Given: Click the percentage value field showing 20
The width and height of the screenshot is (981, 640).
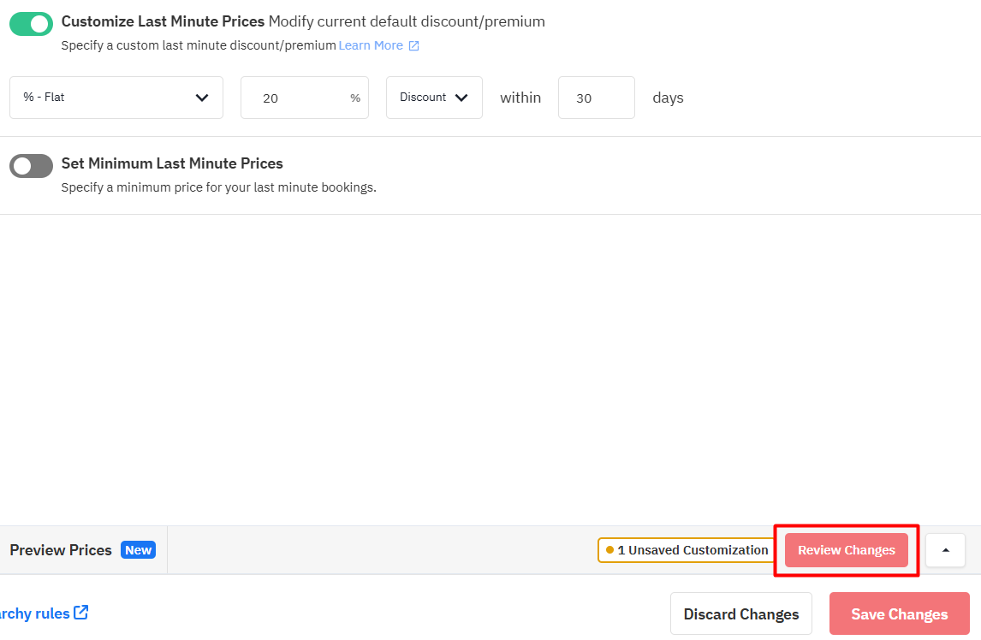Looking at the screenshot, I should [x=291, y=98].
